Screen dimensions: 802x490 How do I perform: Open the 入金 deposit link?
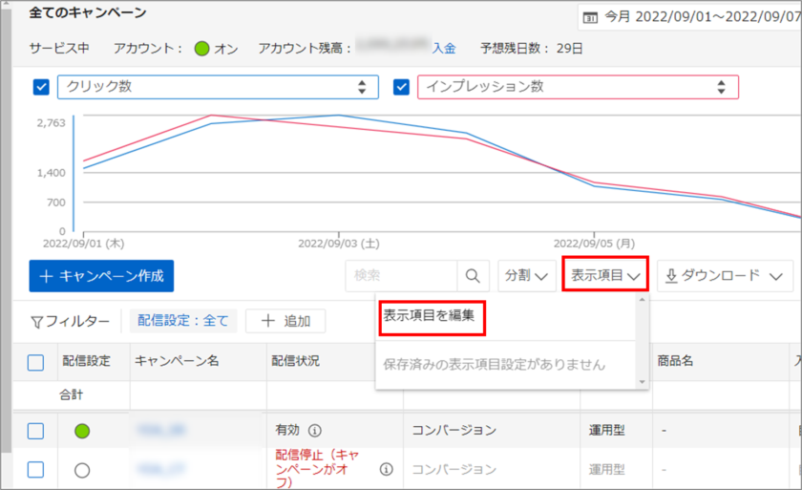(x=444, y=49)
